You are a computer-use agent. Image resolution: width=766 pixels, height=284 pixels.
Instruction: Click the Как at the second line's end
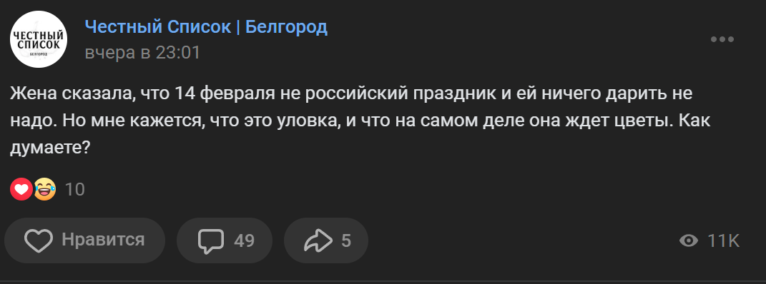694,121
